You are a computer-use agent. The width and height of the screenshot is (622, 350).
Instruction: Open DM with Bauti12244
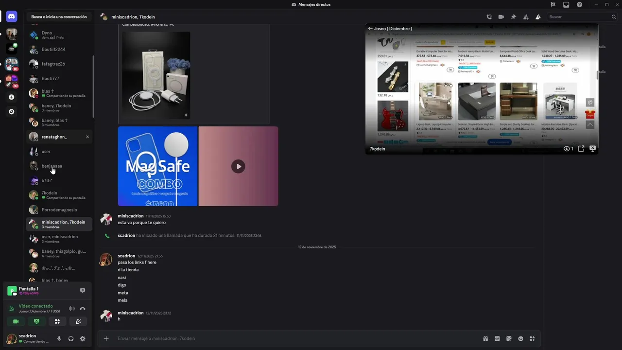[x=59, y=49]
